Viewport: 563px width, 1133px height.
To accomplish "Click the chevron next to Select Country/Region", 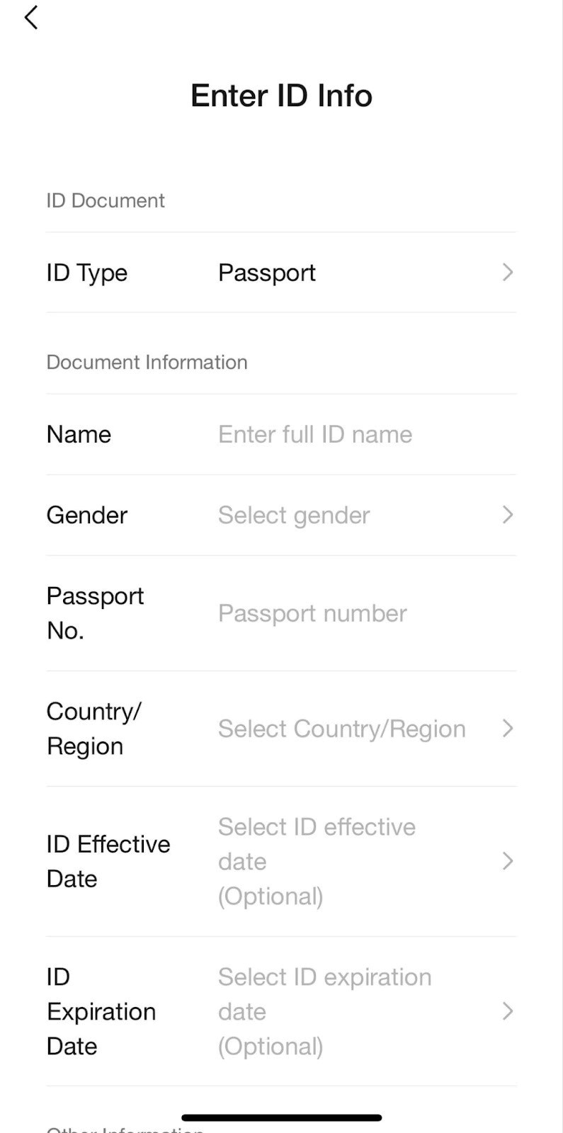I will coord(507,729).
